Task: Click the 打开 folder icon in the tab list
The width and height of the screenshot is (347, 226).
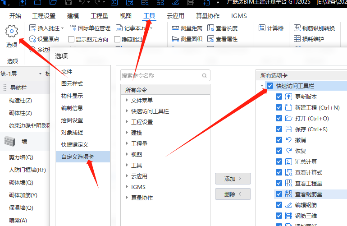Action: [288, 118]
